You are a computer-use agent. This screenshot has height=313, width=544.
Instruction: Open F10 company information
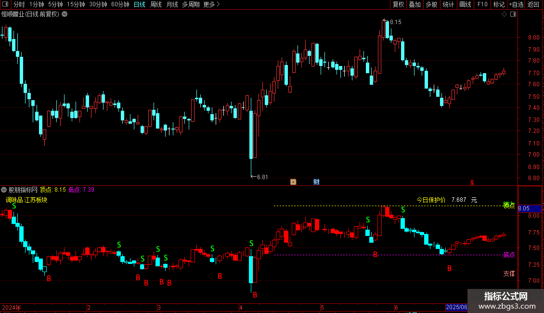pos(482,4)
